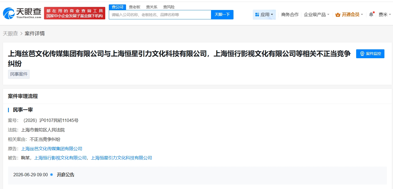This screenshot has width=393, height=189.
Task: Open defendant 上海恒行影视文化有限公司 link
Action: click(60, 158)
